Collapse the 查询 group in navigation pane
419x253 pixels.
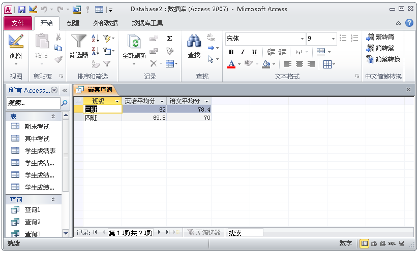pyautogui.click(x=53, y=199)
